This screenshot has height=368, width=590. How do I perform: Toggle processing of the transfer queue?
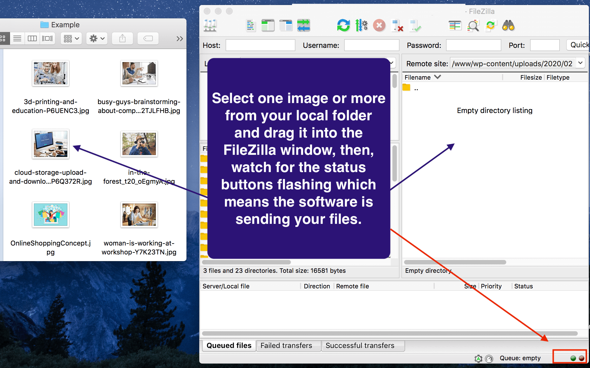pos(362,25)
